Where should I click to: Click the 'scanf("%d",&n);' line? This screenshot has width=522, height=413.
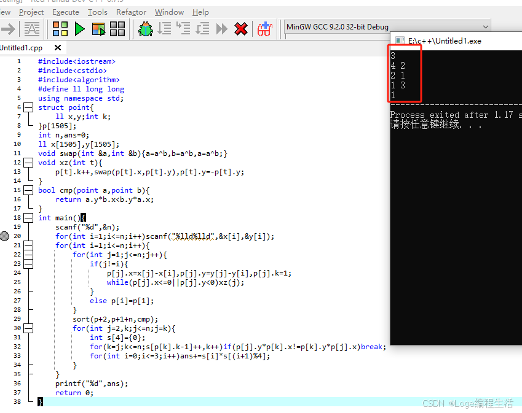click(x=87, y=227)
